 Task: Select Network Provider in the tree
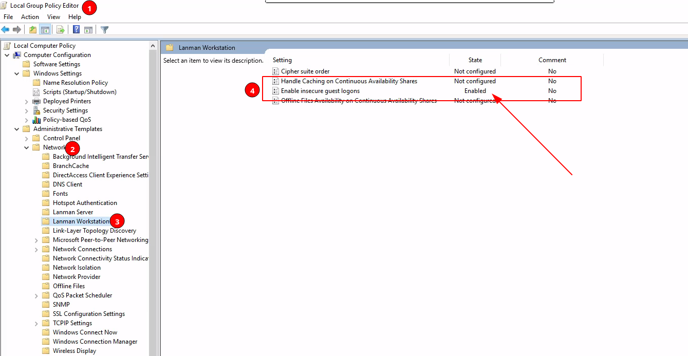coord(77,277)
